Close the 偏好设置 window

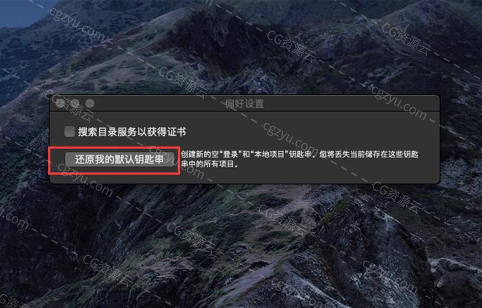point(60,104)
